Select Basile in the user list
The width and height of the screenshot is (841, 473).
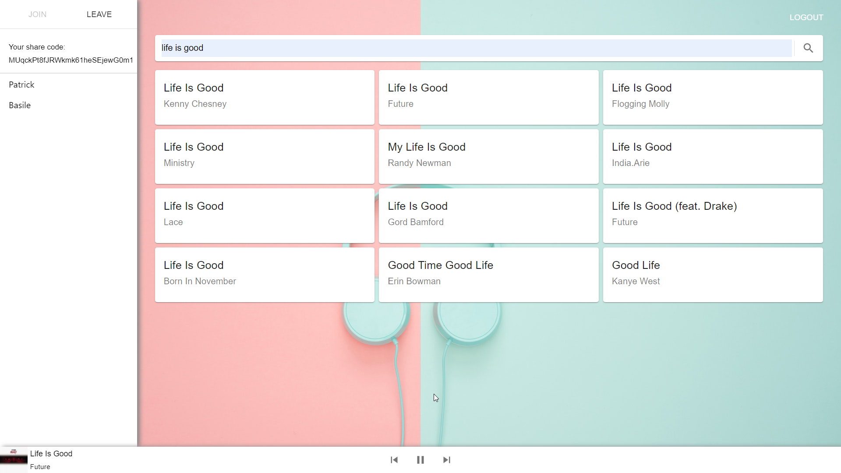click(x=20, y=105)
